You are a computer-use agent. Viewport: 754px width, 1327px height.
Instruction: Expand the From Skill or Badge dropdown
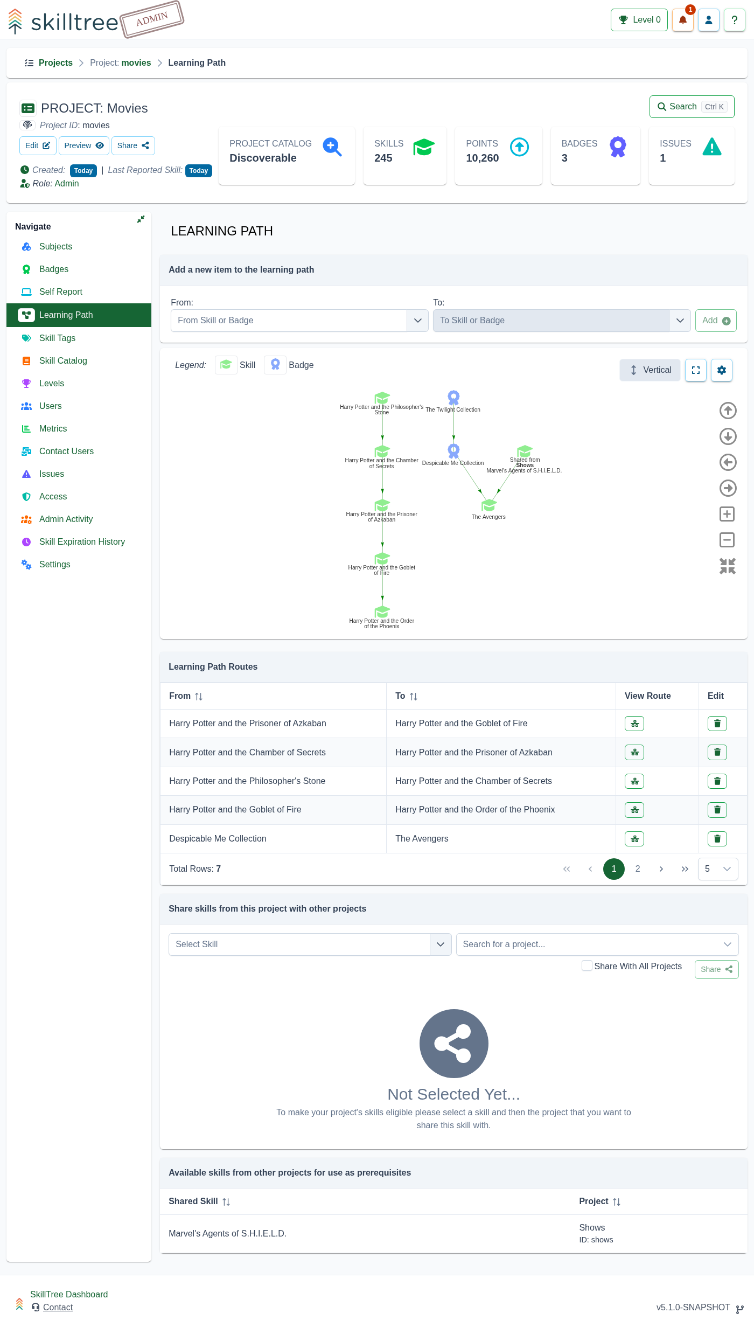pyautogui.click(x=417, y=321)
